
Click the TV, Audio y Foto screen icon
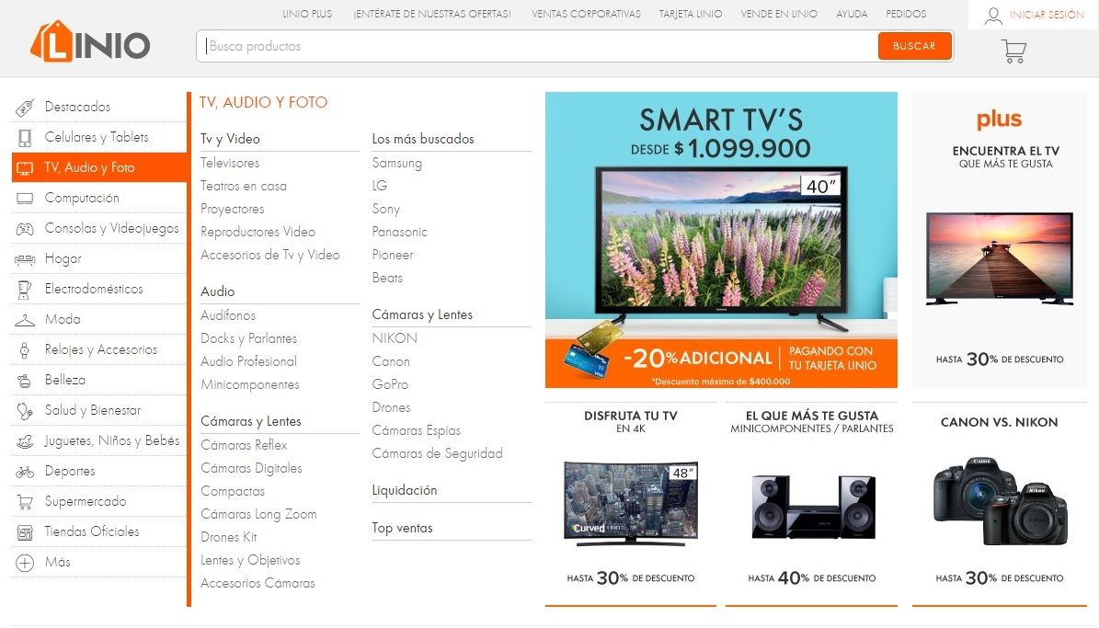pyautogui.click(x=25, y=168)
